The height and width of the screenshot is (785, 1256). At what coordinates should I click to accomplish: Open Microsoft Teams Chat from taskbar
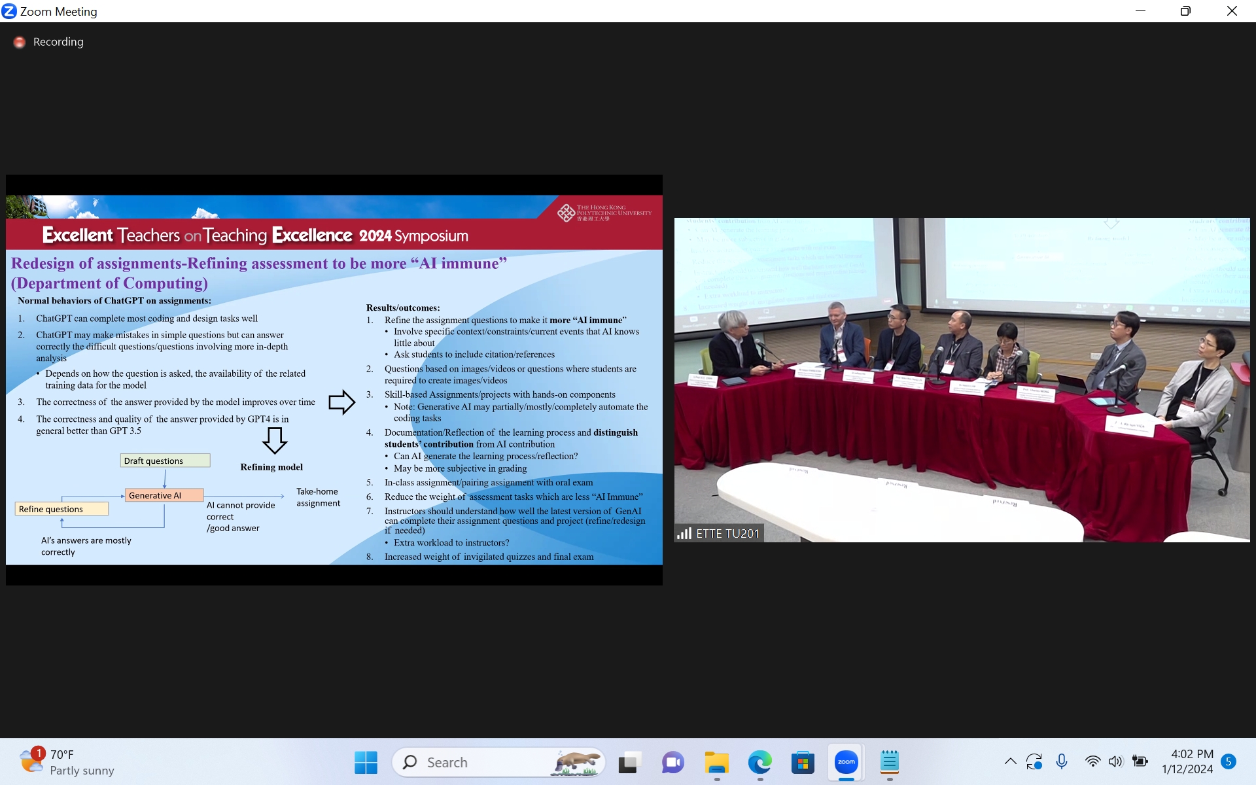point(672,762)
